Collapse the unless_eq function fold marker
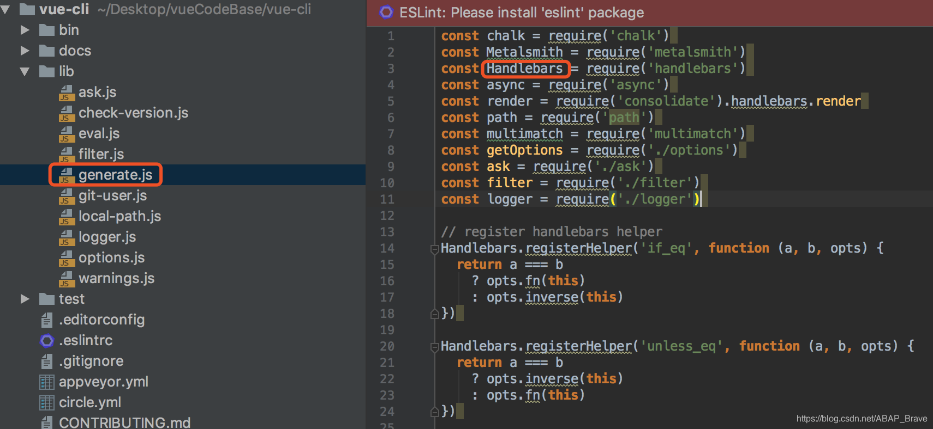Image resolution: width=933 pixels, height=429 pixels. coord(435,347)
